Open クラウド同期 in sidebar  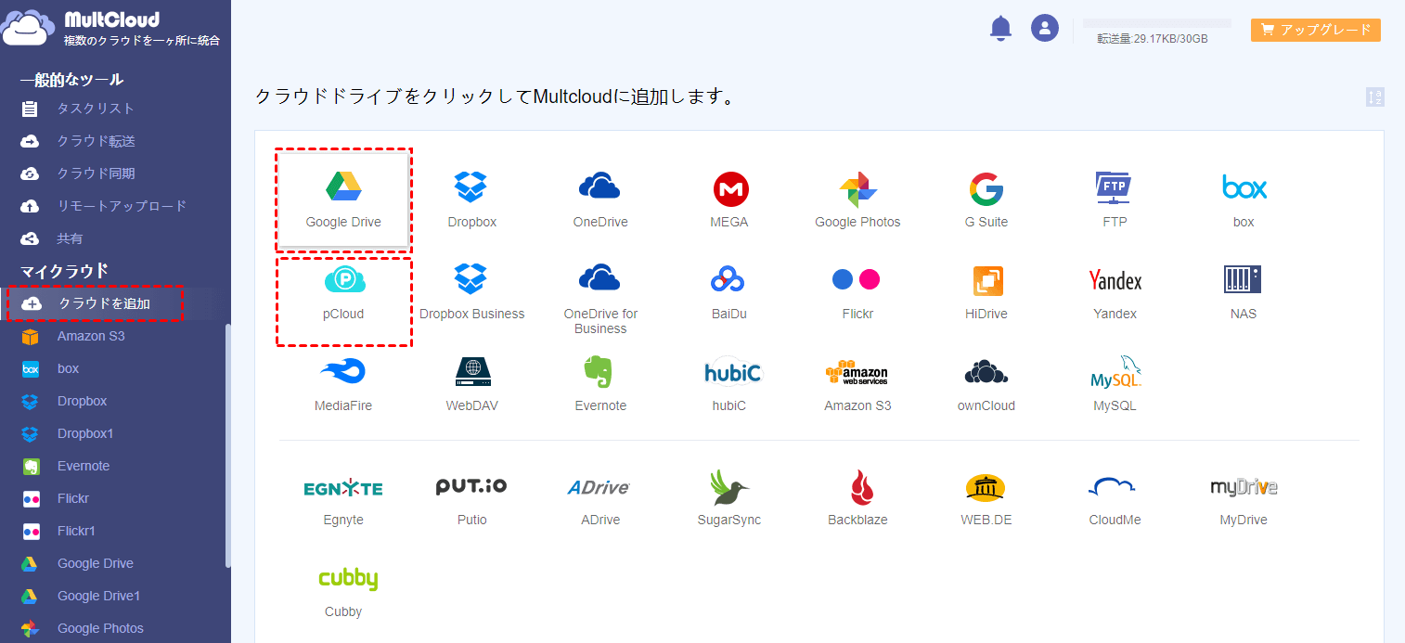point(97,174)
